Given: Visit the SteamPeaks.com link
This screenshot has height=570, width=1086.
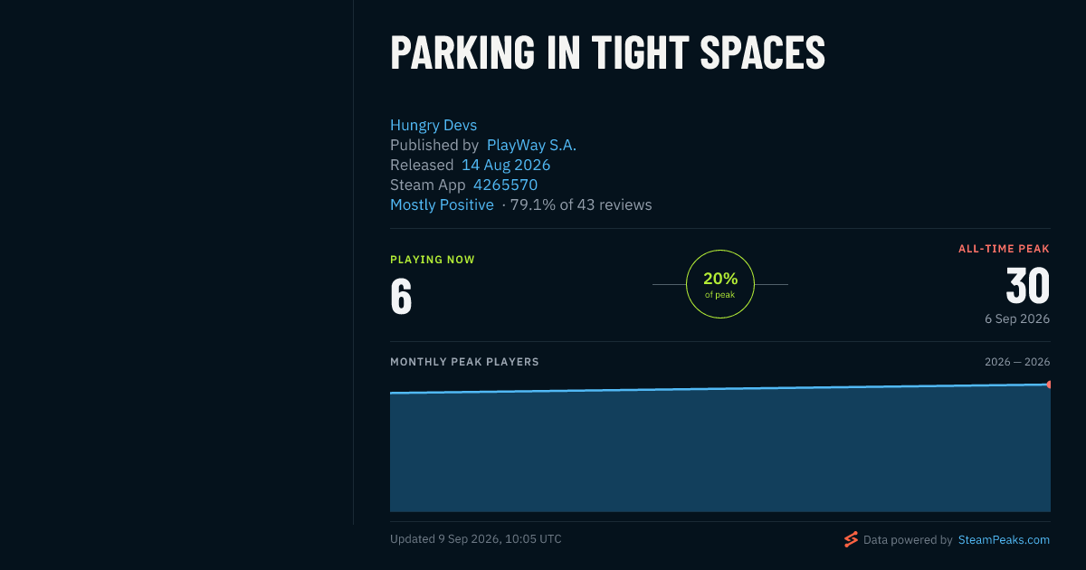Looking at the screenshot, I should pos(1004,540).
